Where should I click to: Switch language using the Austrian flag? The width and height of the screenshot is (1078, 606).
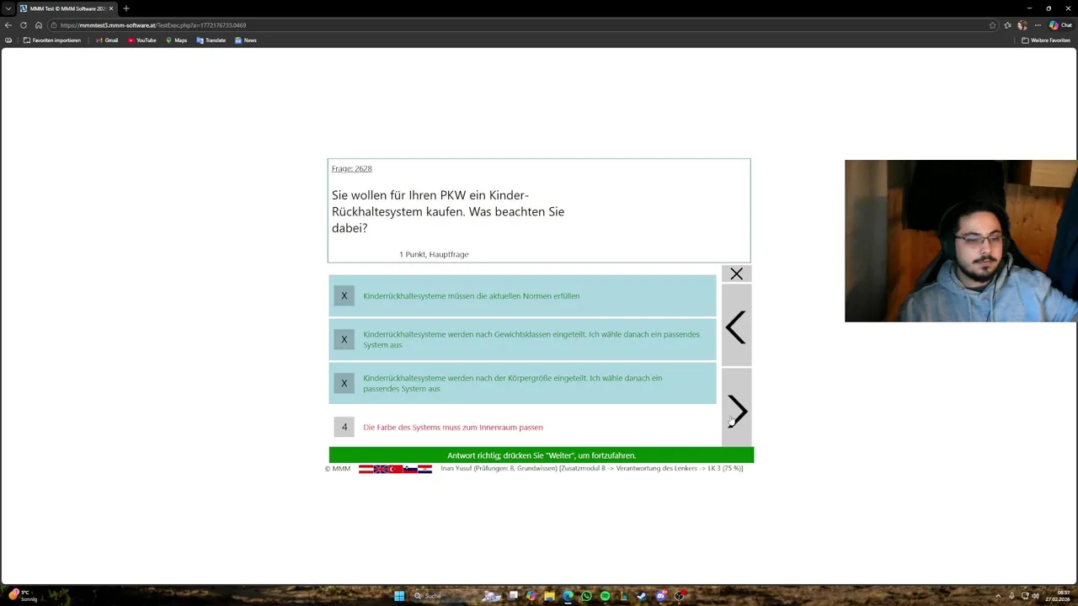366,469
